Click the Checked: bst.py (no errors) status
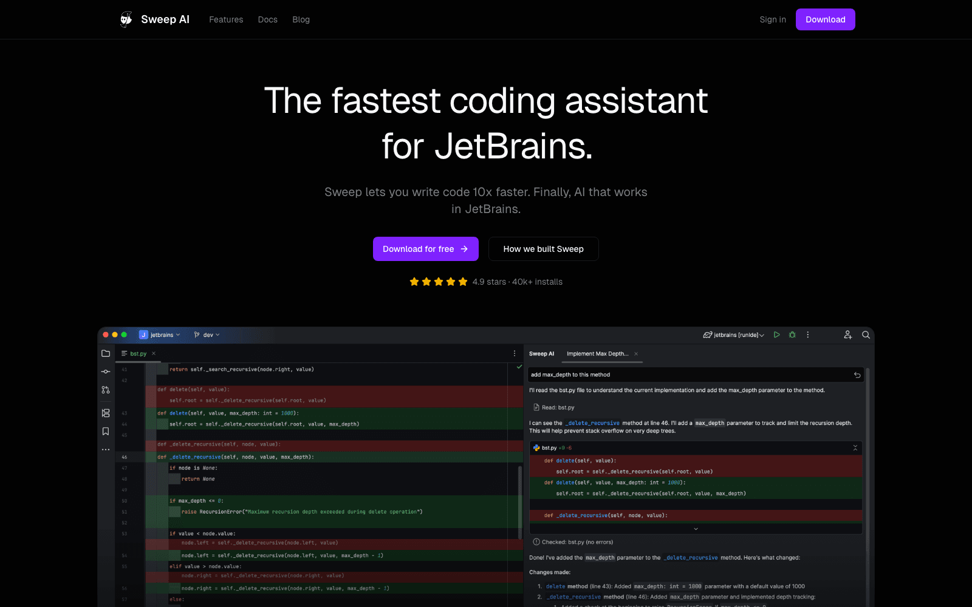This screenshot has width=972, height=607. tap(577, 542)
